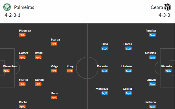
Task: Select Paraíba in the Ceara lineup
Action: pyautogui.click(x=150, y=31)
